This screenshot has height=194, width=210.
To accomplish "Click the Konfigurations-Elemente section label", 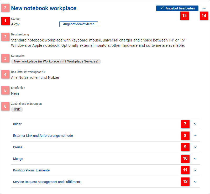I will [31, 170].
